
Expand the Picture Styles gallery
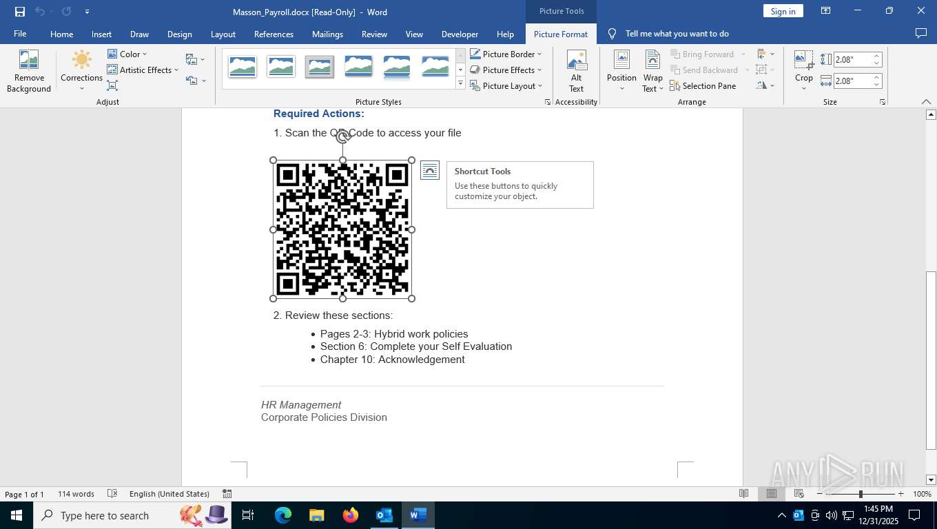(x=461, y=83)
